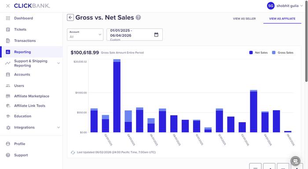Click the 02/01/2025 x-axis date label
This screenshot has height=169, width=308.
pyautogui.click(x=108, y=140)
